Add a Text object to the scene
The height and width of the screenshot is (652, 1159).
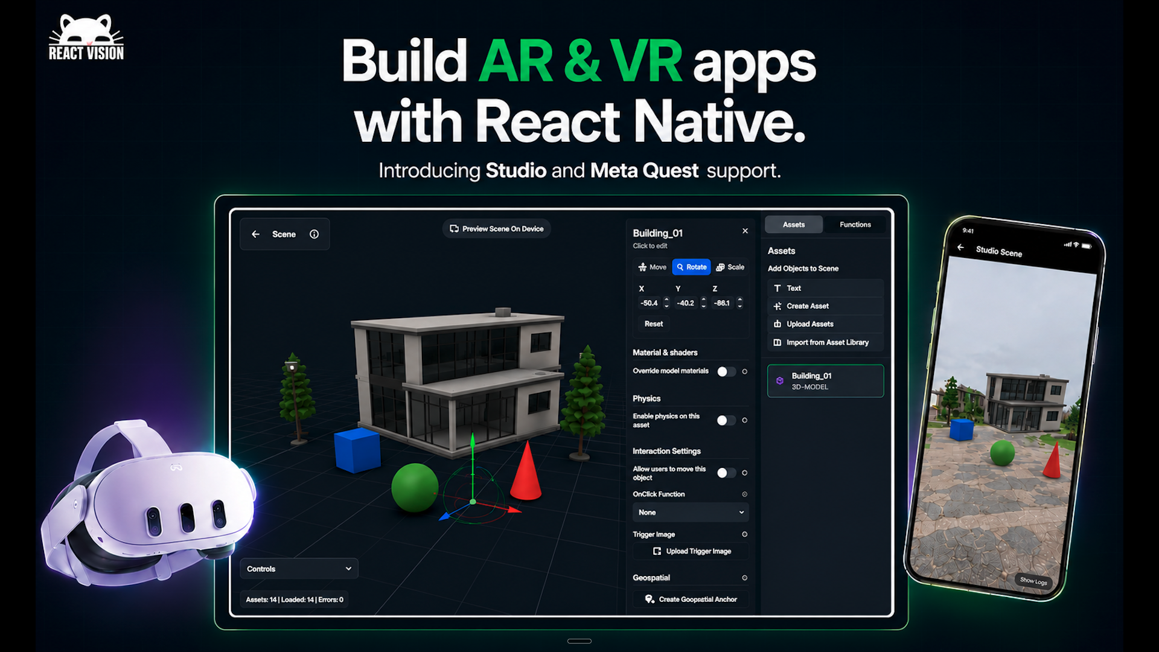coord(825,289)
